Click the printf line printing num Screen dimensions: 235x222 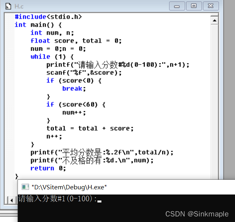coord(92,160)
